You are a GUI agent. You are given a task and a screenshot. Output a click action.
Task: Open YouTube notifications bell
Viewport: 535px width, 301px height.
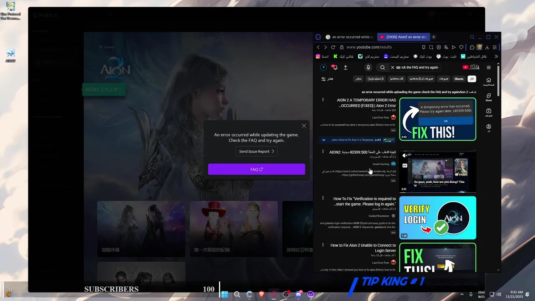pyautogui.click(x=334, y=67)
